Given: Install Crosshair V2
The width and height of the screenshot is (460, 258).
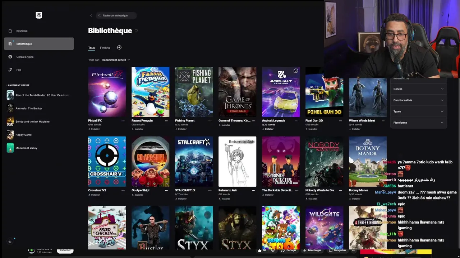Looking at the screenshot, I should click(x=94, y=195).
